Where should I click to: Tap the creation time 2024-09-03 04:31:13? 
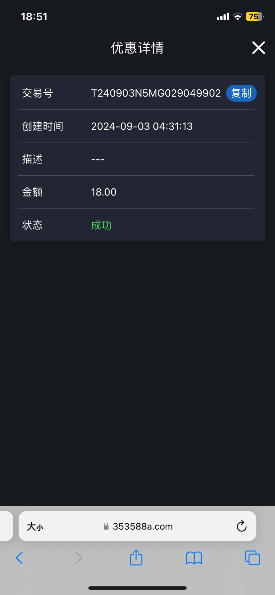coord(142,126)
